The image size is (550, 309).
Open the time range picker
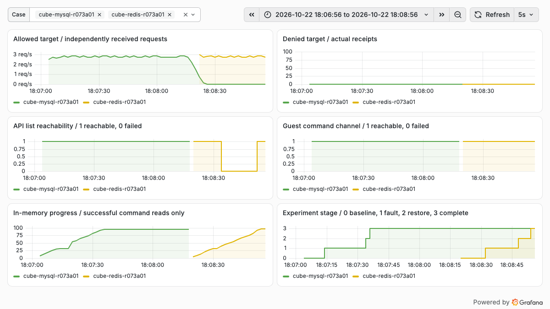(x=346, y=15)
